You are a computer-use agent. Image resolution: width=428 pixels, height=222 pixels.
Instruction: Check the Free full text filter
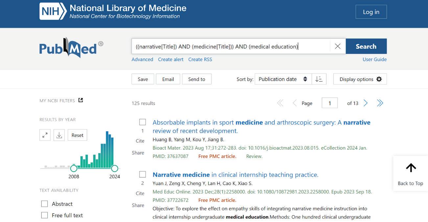pos(44,215)
